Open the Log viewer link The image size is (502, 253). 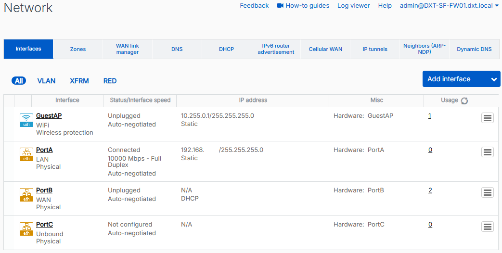[x=354, y=6]
